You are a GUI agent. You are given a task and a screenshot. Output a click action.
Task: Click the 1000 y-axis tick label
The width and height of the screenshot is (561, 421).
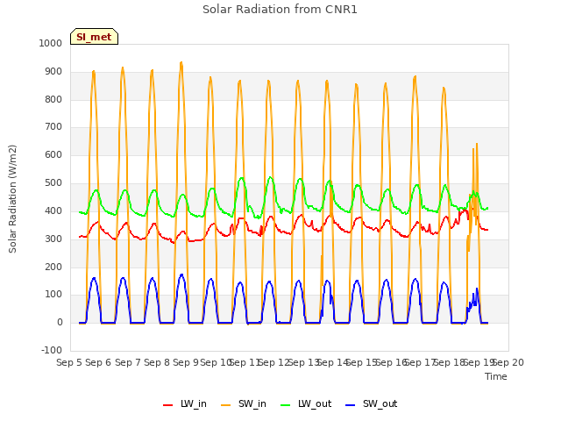(51, 43)
